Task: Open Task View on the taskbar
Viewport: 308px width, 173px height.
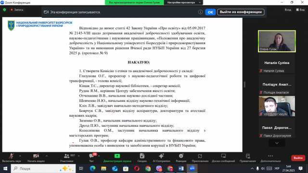Action: tap(81, 169)
